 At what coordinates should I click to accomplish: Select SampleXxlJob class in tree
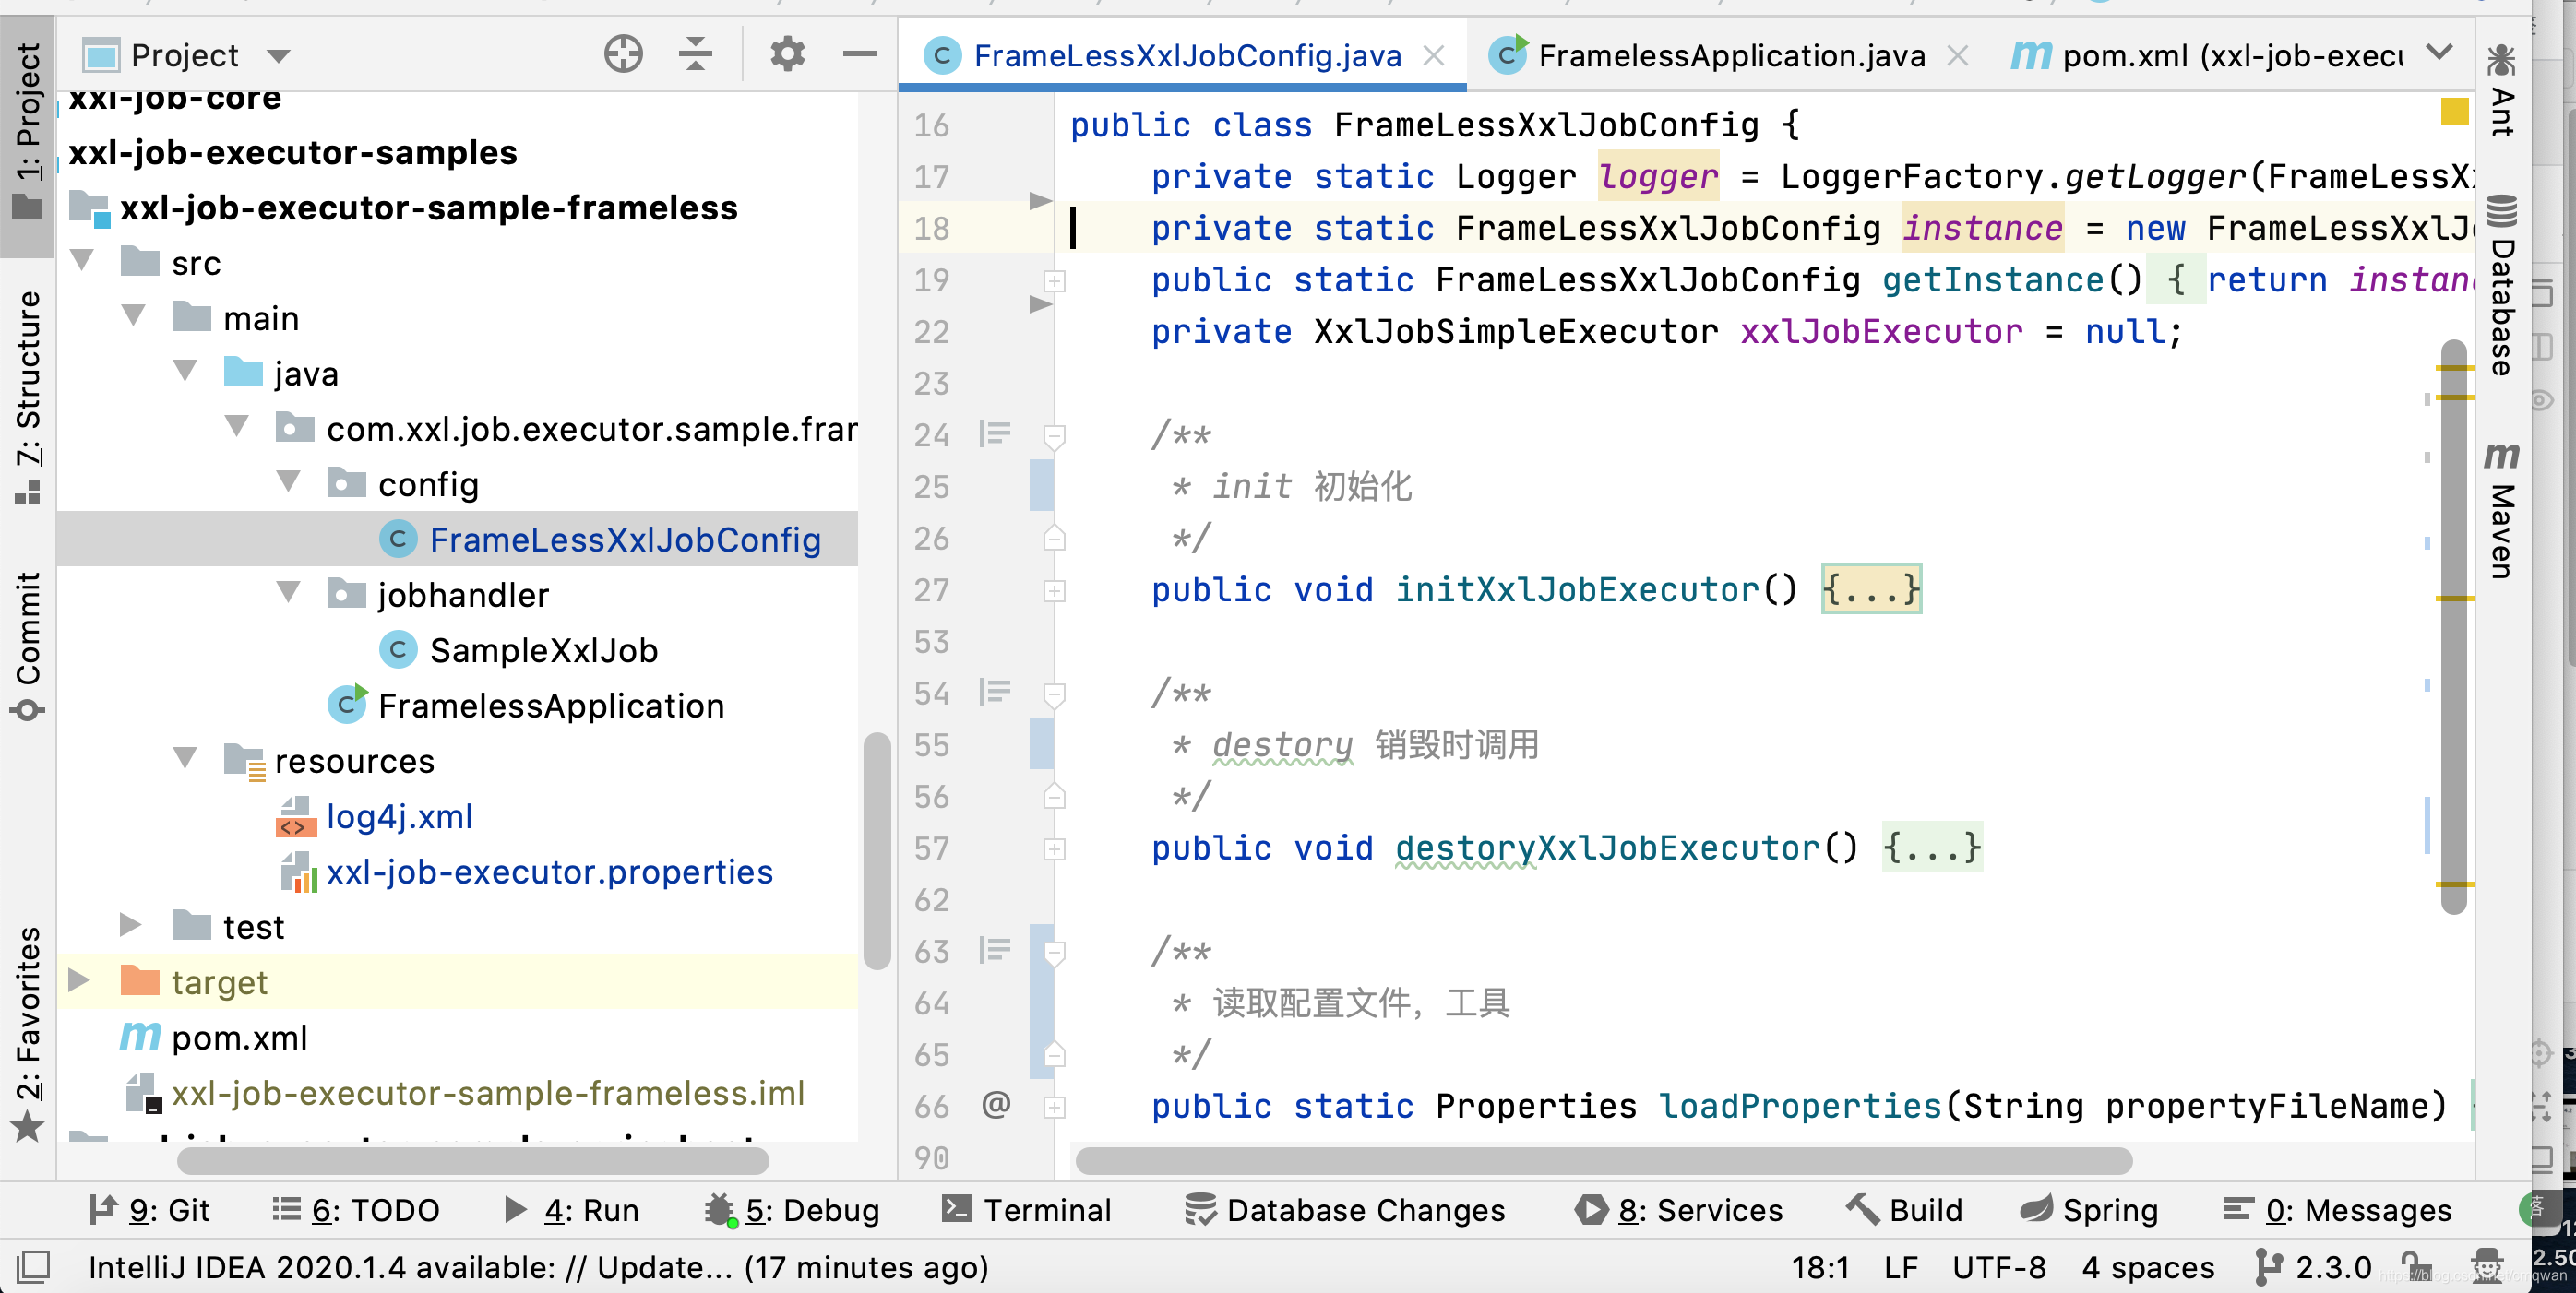click(544, 650)
